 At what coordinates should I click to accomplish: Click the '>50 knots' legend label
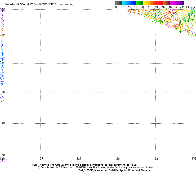pos(189,7)
